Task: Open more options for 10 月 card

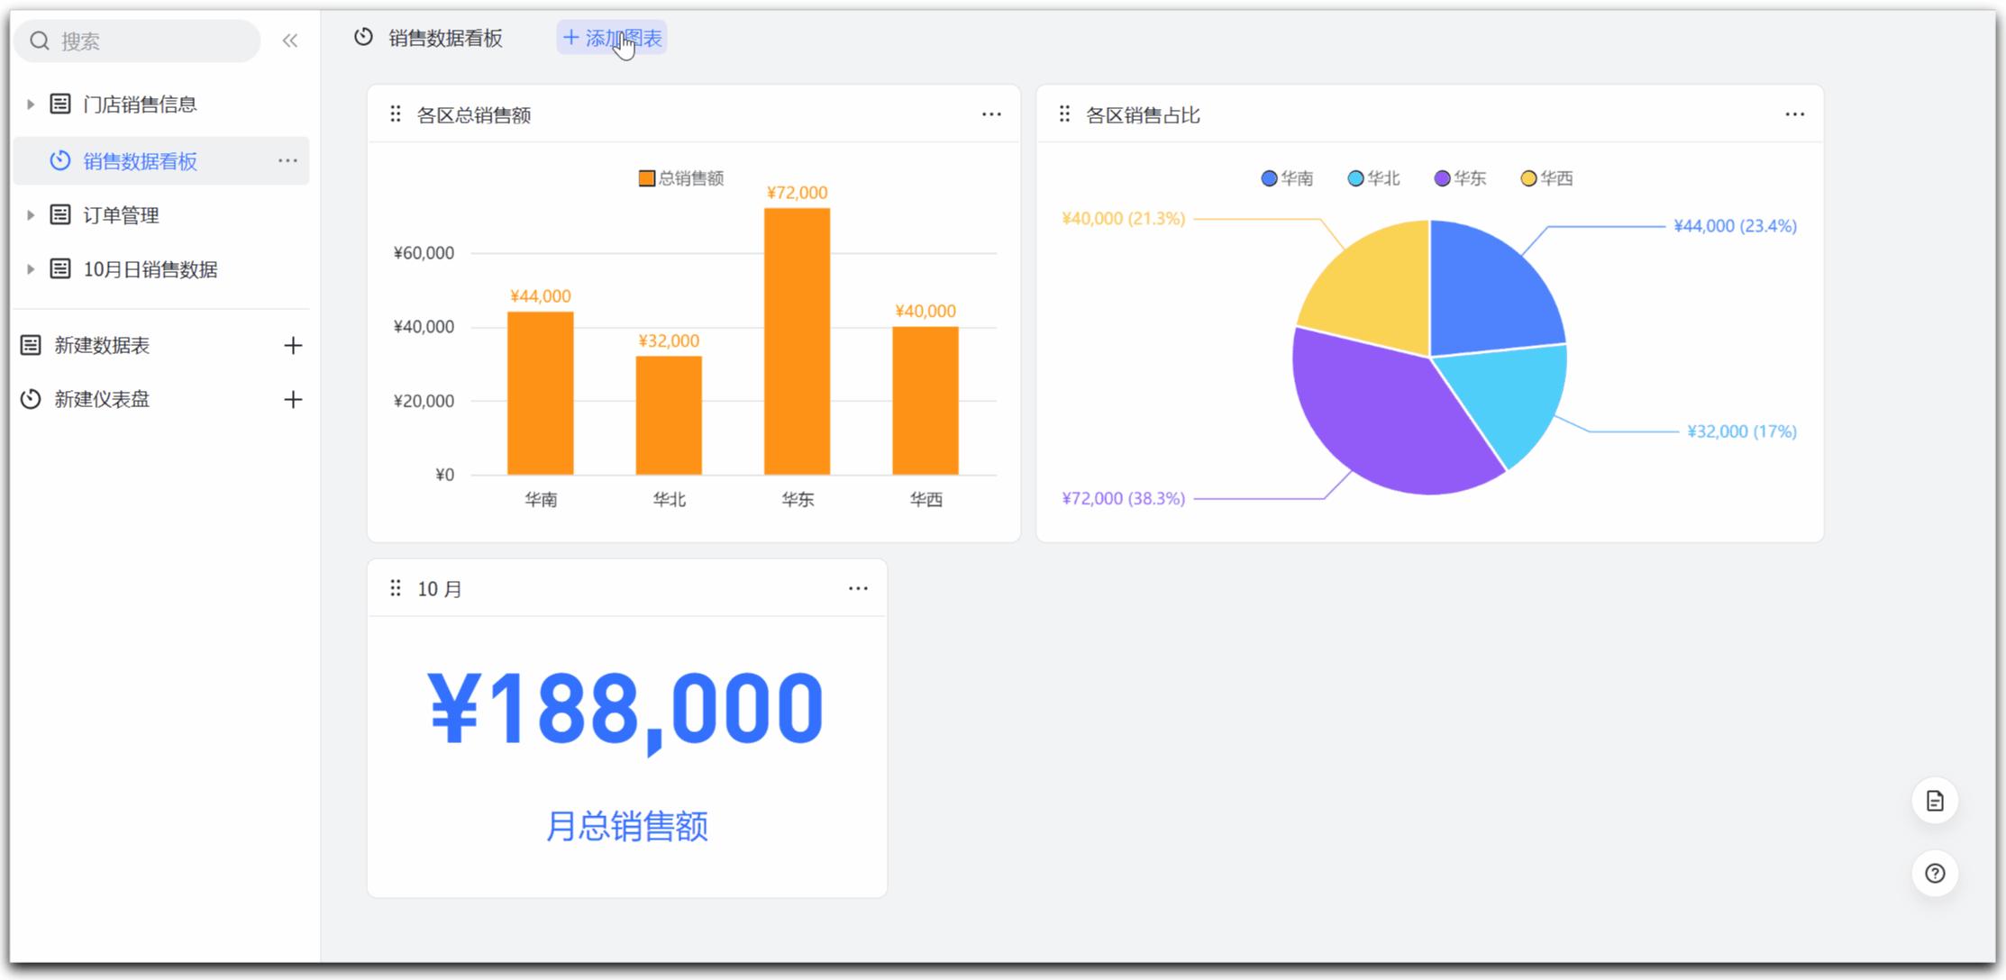Action: 858,589
